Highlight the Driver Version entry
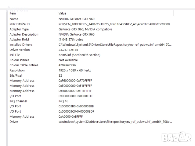 20,50
